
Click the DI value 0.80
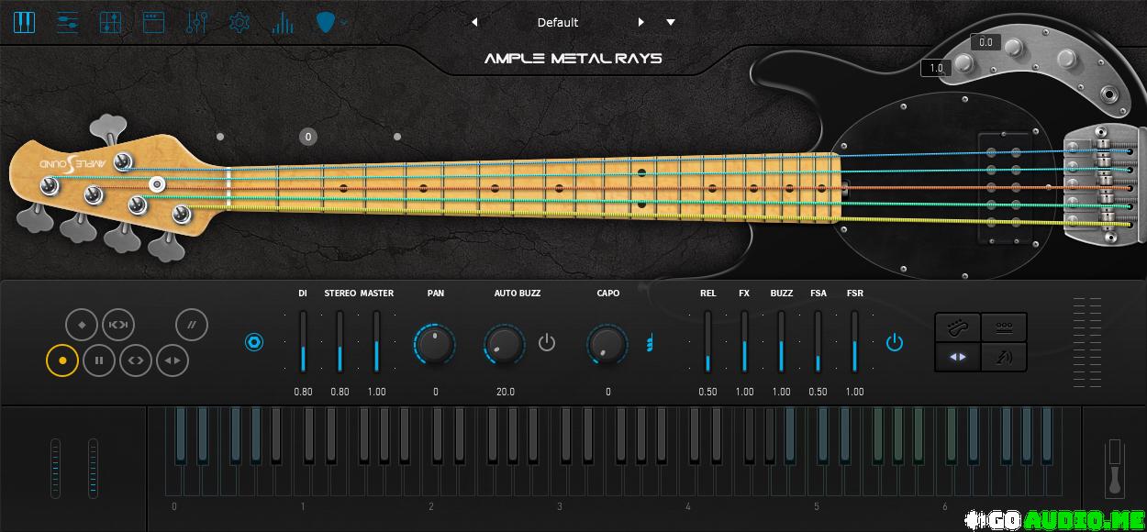click(x=303, y=392)
